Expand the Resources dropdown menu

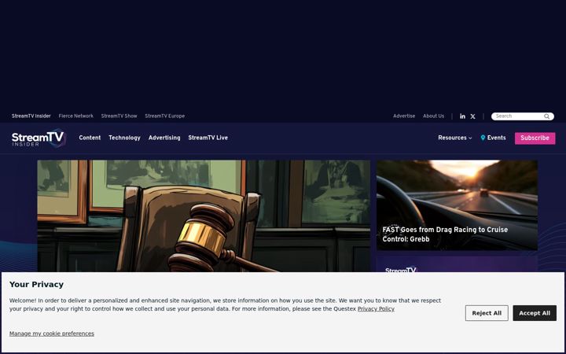455,138
